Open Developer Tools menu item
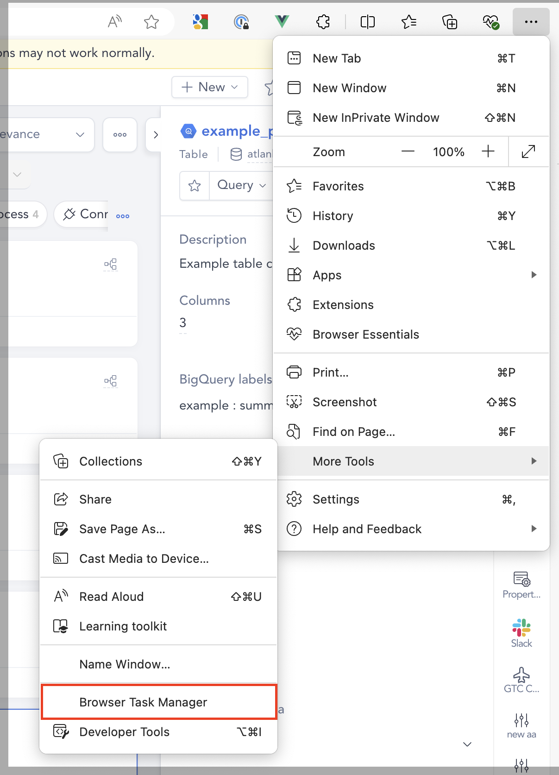Screen dimensions: 559x775 click(x=158, y=732)
